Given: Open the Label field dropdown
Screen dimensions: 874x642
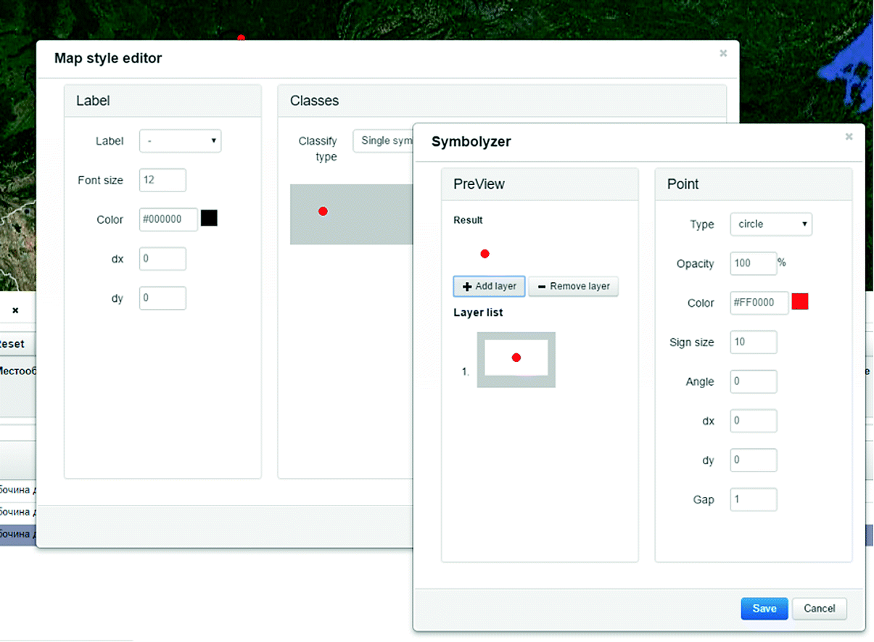Looking at the screenshot, I should 180,141.
